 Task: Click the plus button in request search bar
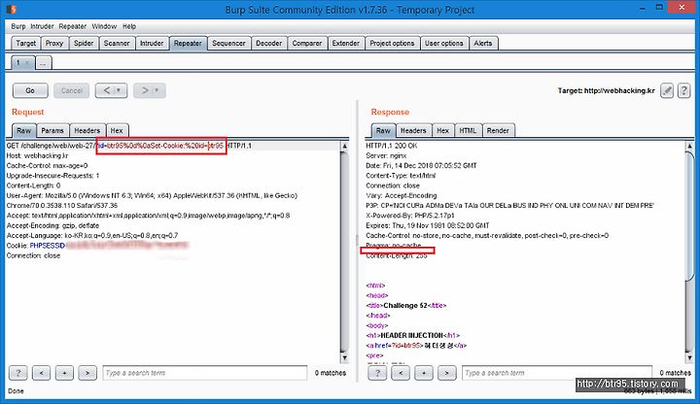tap(64, 372)
